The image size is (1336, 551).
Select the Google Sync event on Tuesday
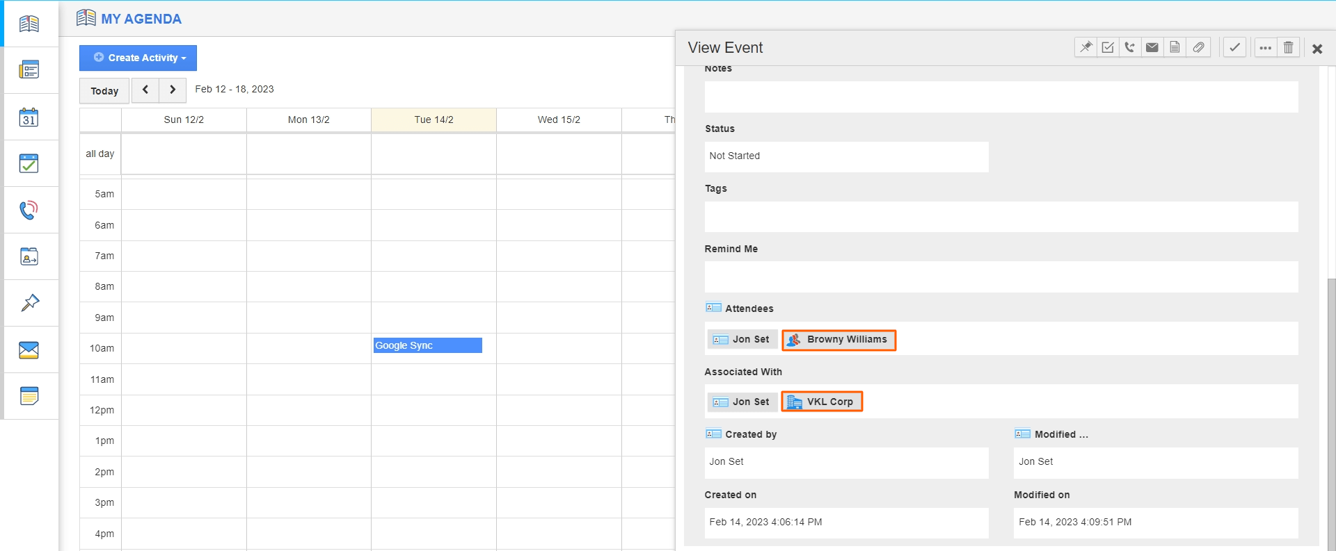click(x=427, y=345)
